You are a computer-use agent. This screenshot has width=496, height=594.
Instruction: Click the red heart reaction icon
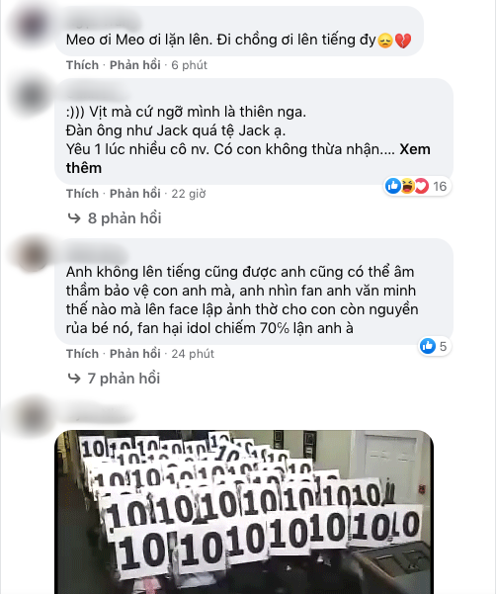point(421,186)
